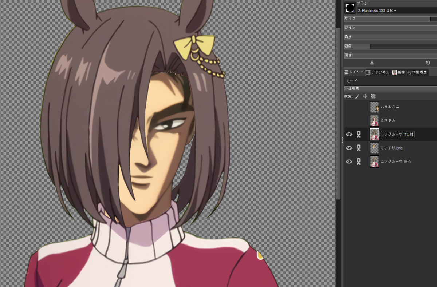Image resolution: width=437 pixels, height=287 pixels.
Task: Click the reset tool options icon
Action: click(428, 63)
